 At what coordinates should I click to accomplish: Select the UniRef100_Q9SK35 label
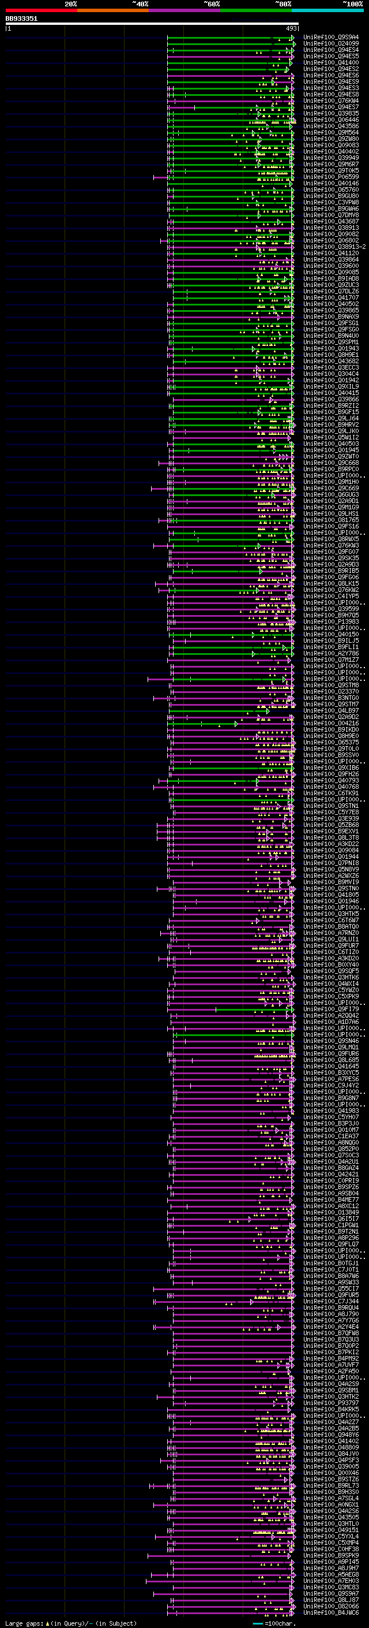coord(331,558)
